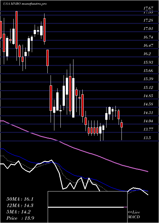Click the 12MA : 14.3 readout
Viewport: 159px width, 223px height.
20,206
